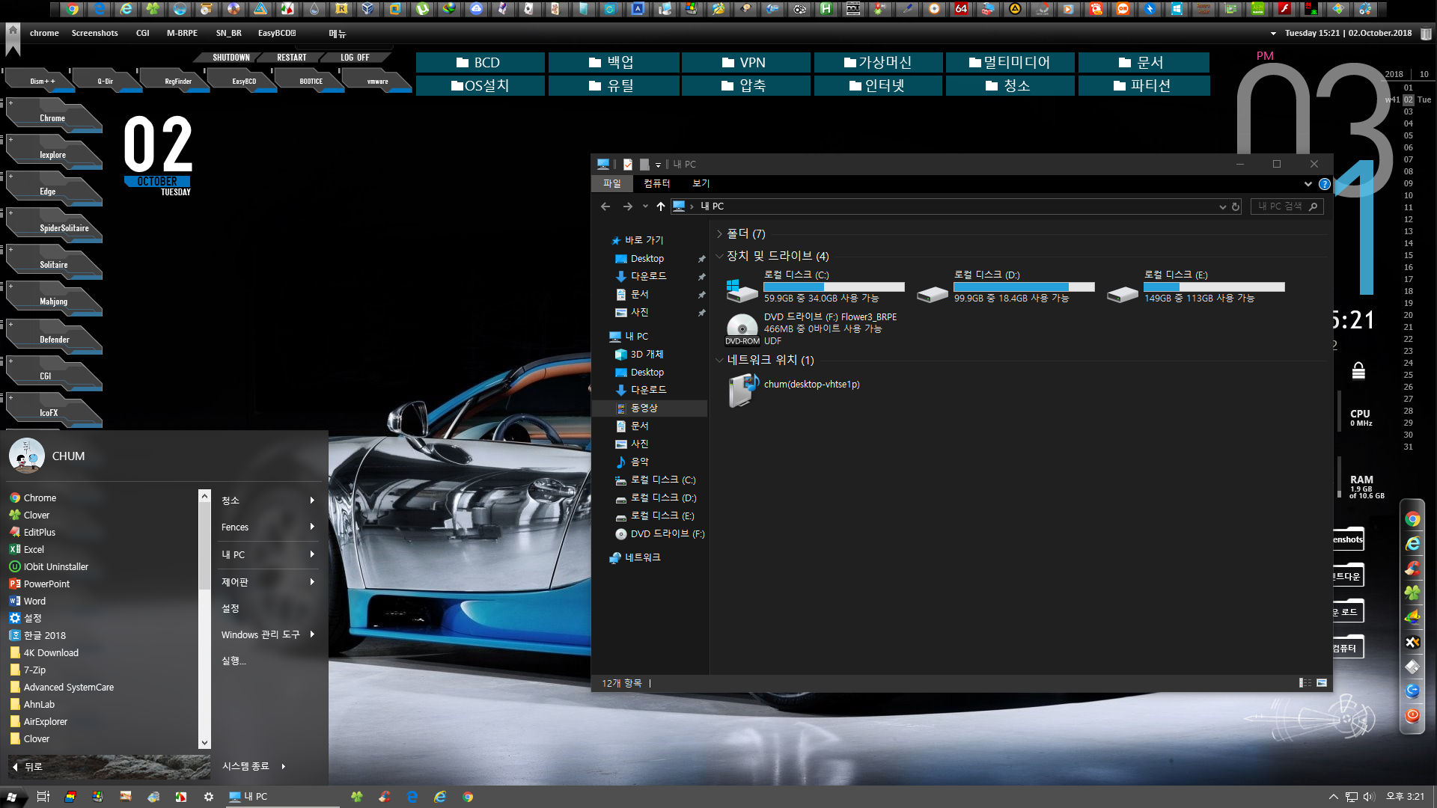
Task: Expand the 폴더 (7) group
Action: tap(719, 234)
